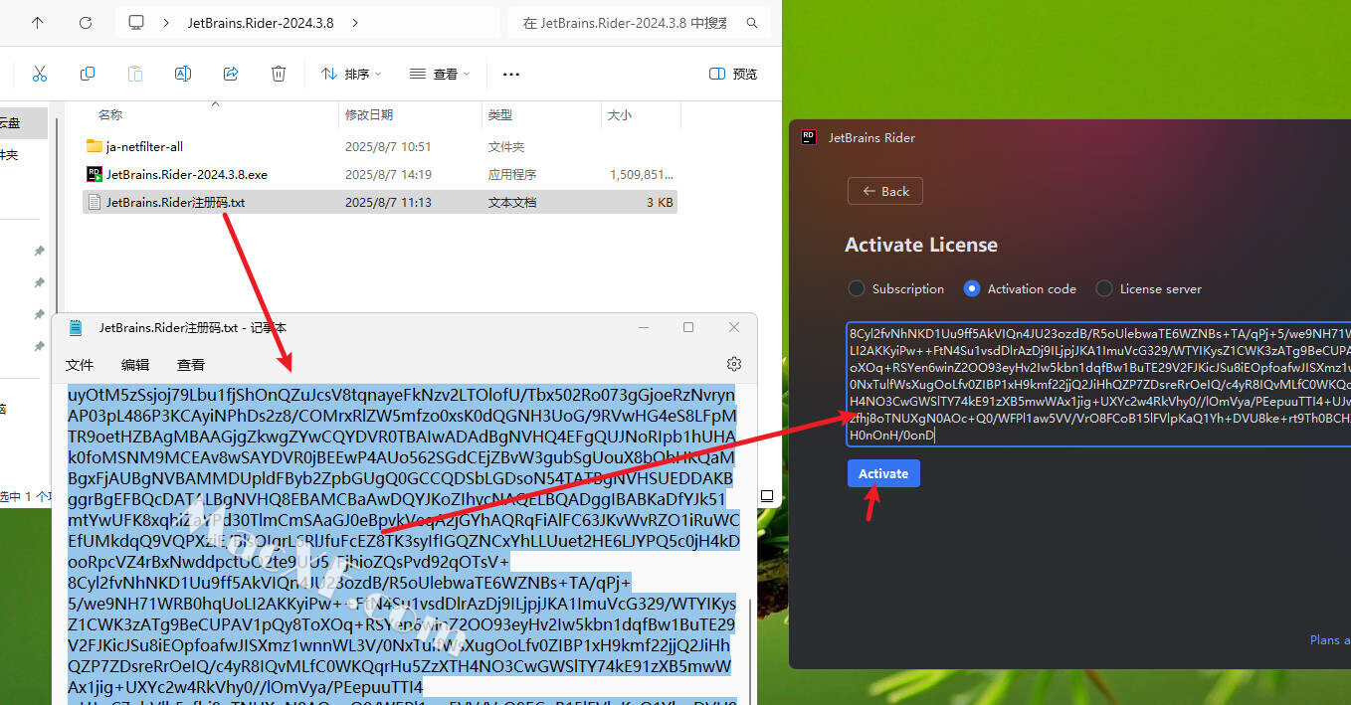Screen dimensions: 1351x705
Task: Select the JetBrains.Rider注册码.txt file
Action: 380,202
